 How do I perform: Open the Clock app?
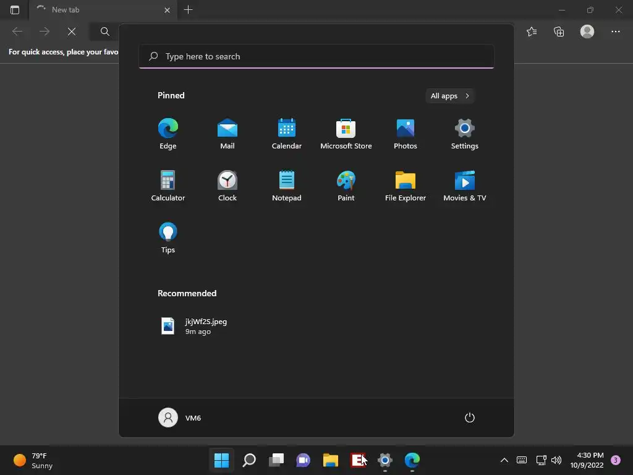[227, 186]
